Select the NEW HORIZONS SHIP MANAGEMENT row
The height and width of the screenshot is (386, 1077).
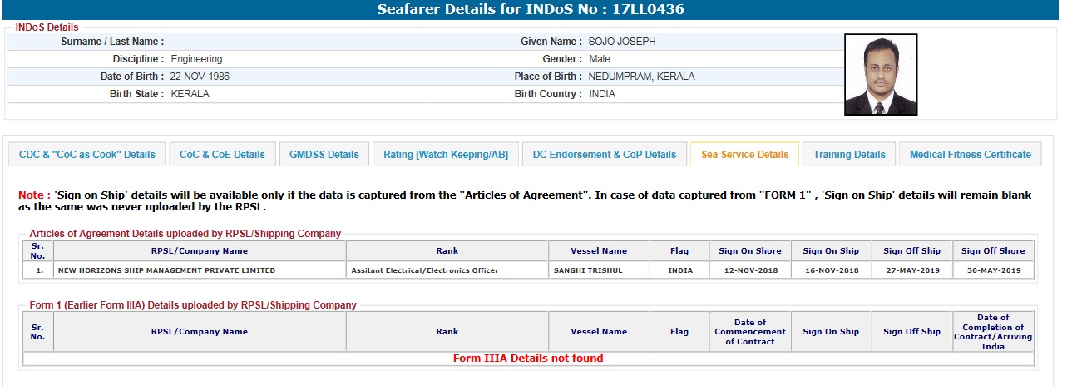click(166, 270)
